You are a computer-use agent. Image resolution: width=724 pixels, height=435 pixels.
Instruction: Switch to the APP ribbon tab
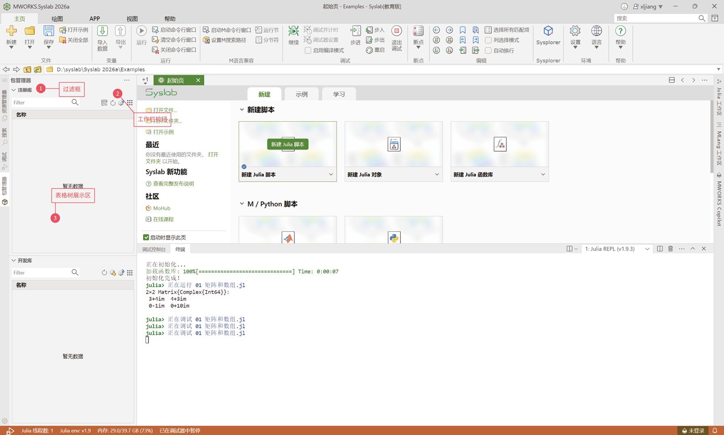click(x=95, y=19)
